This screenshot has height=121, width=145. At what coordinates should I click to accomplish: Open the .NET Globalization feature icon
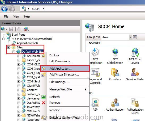pos(115,56)
